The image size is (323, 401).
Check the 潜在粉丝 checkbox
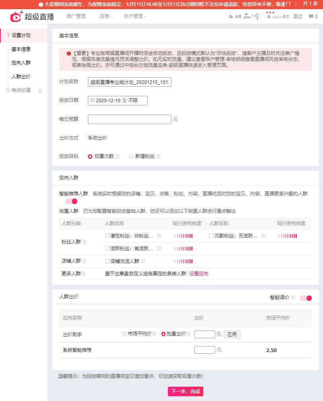[107, 236]
